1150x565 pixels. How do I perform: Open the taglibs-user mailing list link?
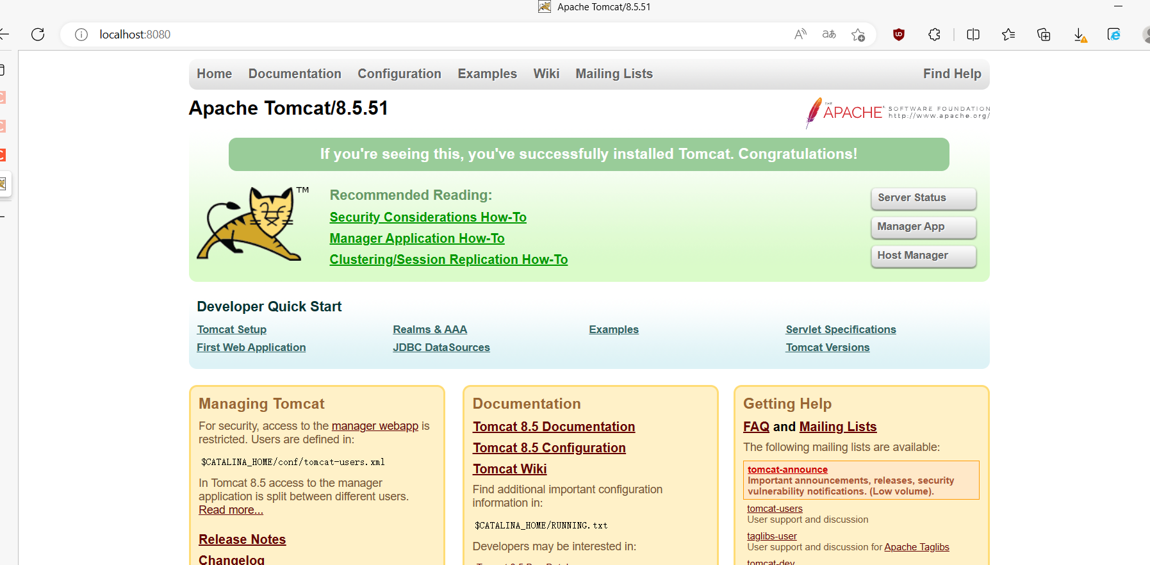(x=772, y=536)
